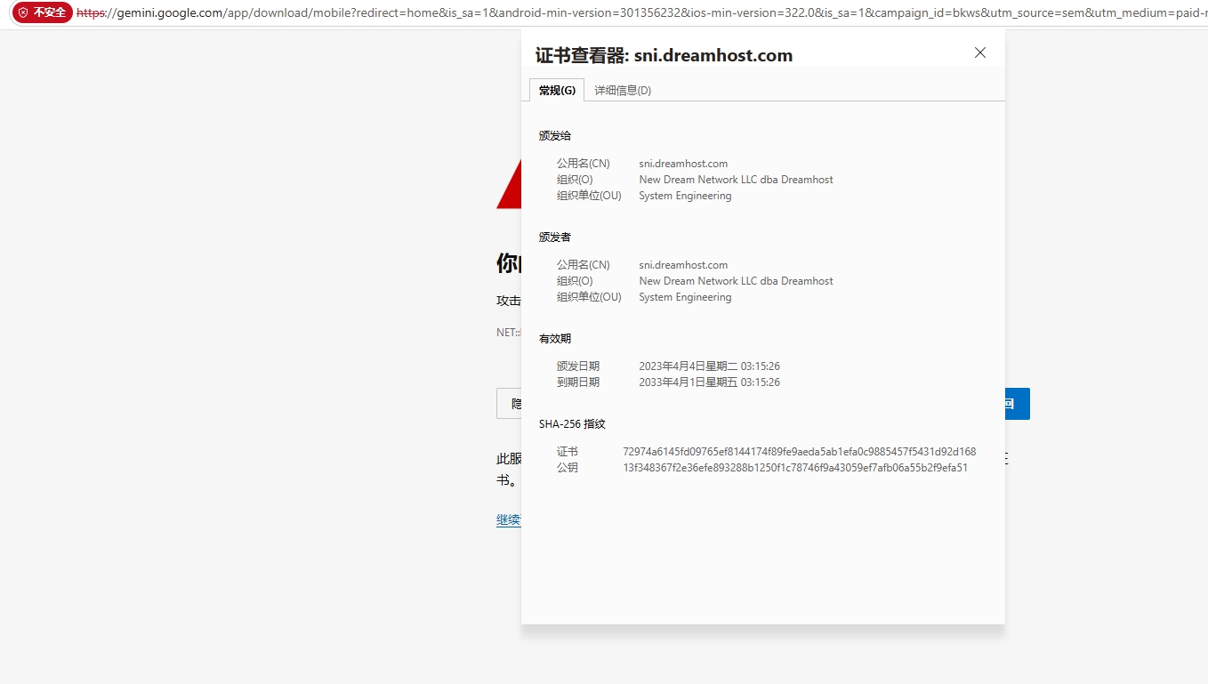
Task: Click the red 不安全 security badge
Action: click(42, 12)
